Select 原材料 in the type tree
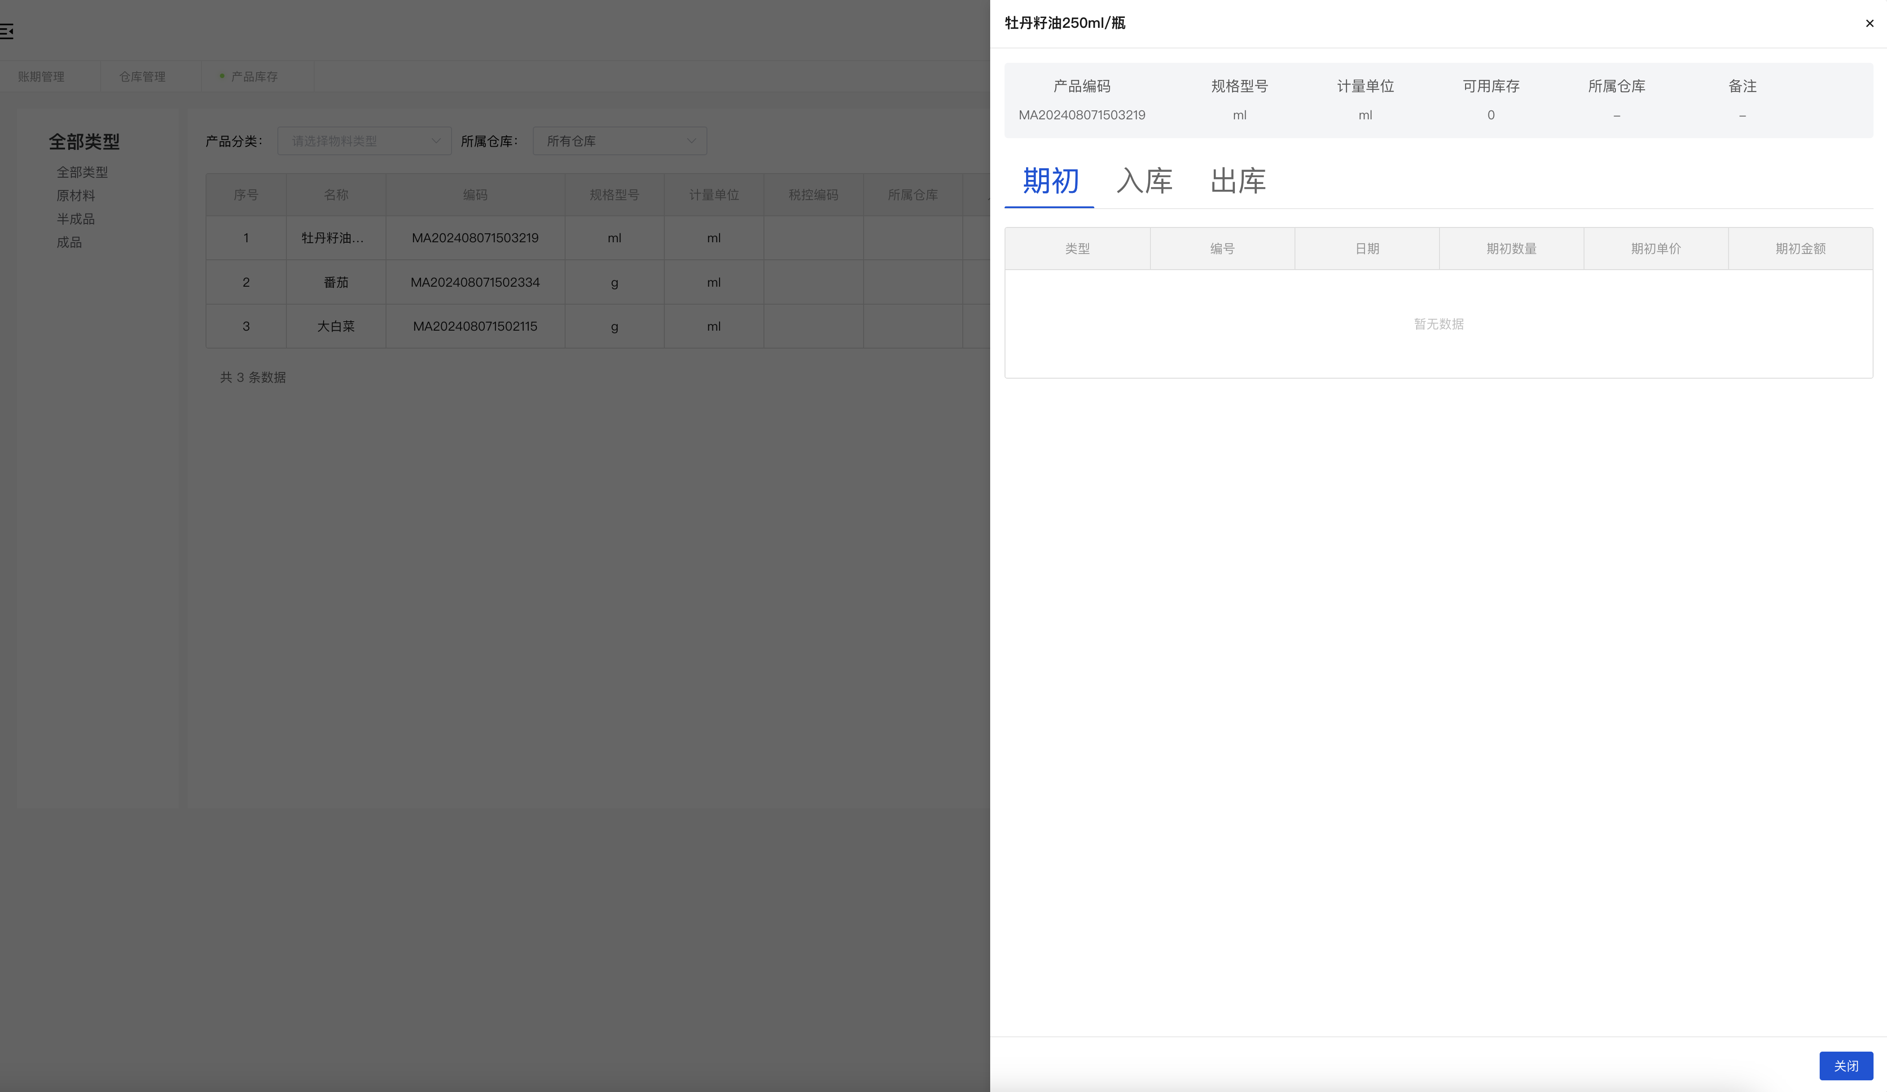This screenshot has width=1887, height=1092. (x=75, y=195)
